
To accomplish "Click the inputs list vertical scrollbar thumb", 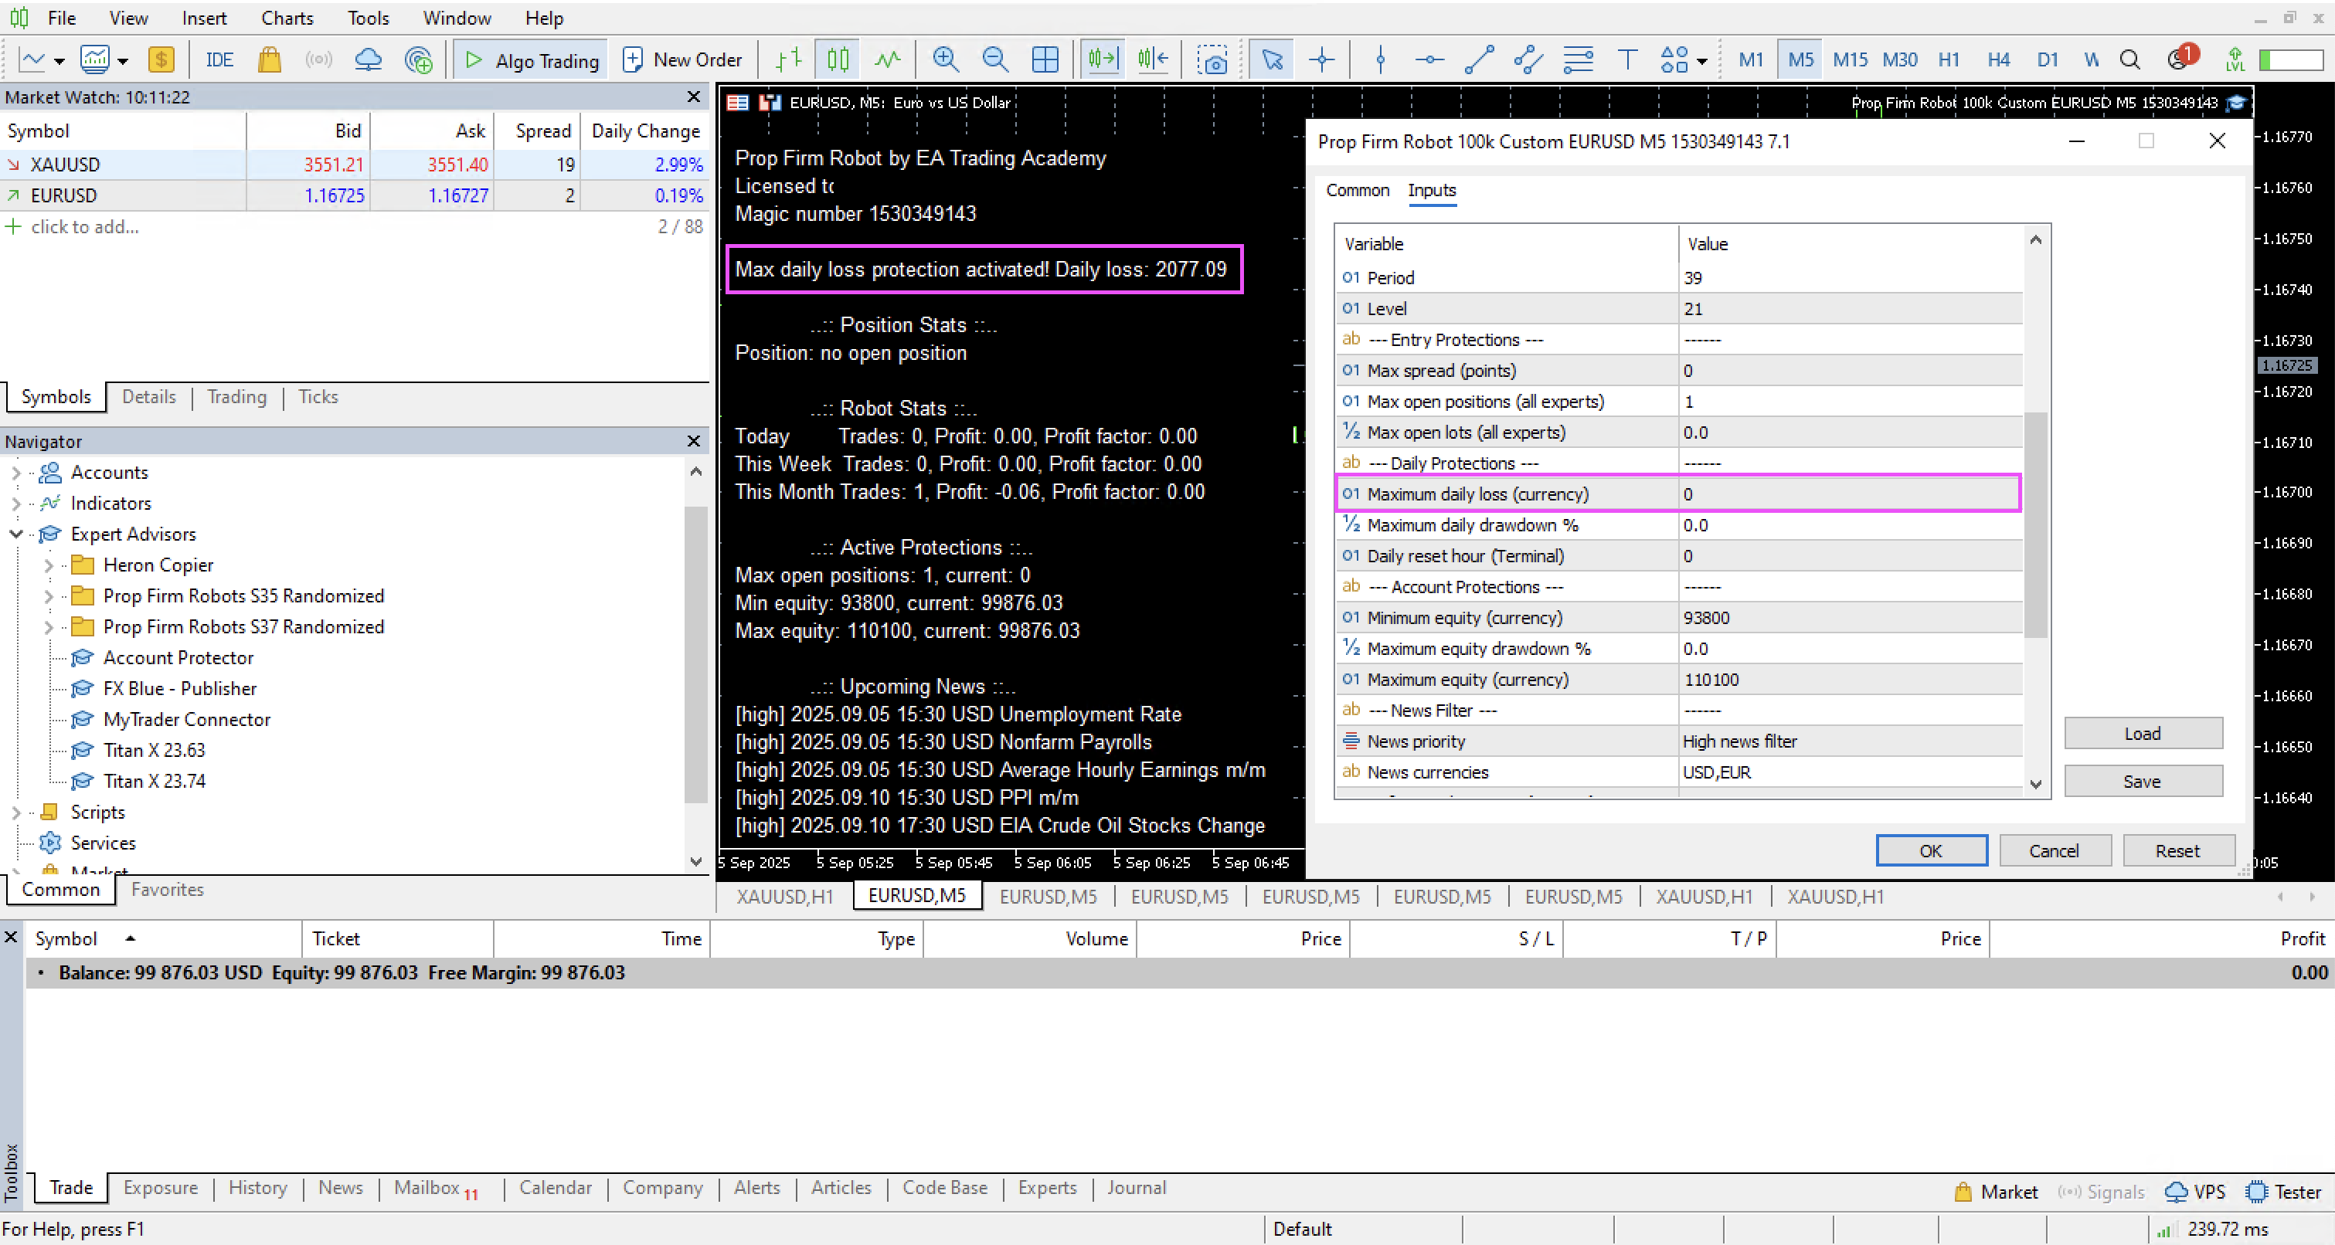I will pyautogui.click(x=2036, y=525).
